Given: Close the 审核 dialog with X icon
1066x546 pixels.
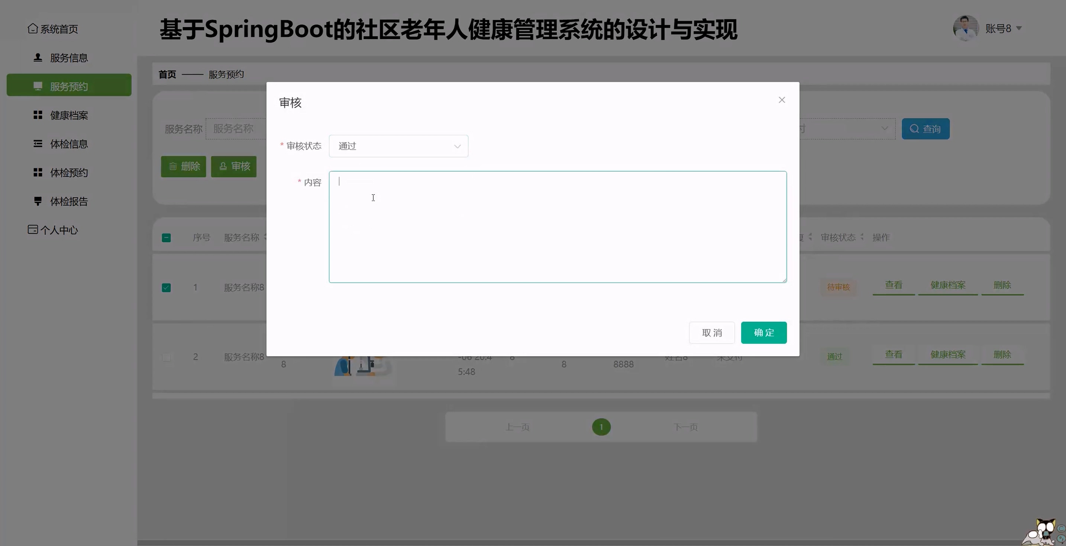Looking at the screenshot, I should tap(782, 100).
